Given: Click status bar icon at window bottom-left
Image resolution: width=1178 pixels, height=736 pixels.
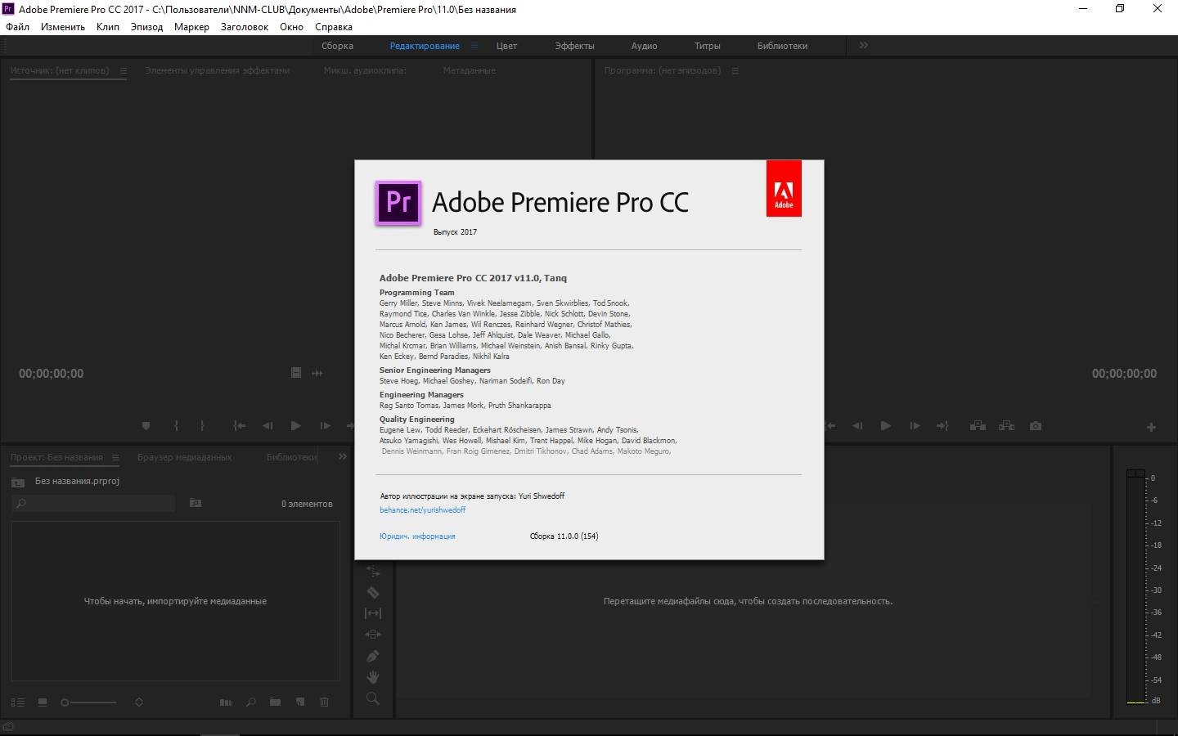Looking at the screenshot, I should point(9,727).
